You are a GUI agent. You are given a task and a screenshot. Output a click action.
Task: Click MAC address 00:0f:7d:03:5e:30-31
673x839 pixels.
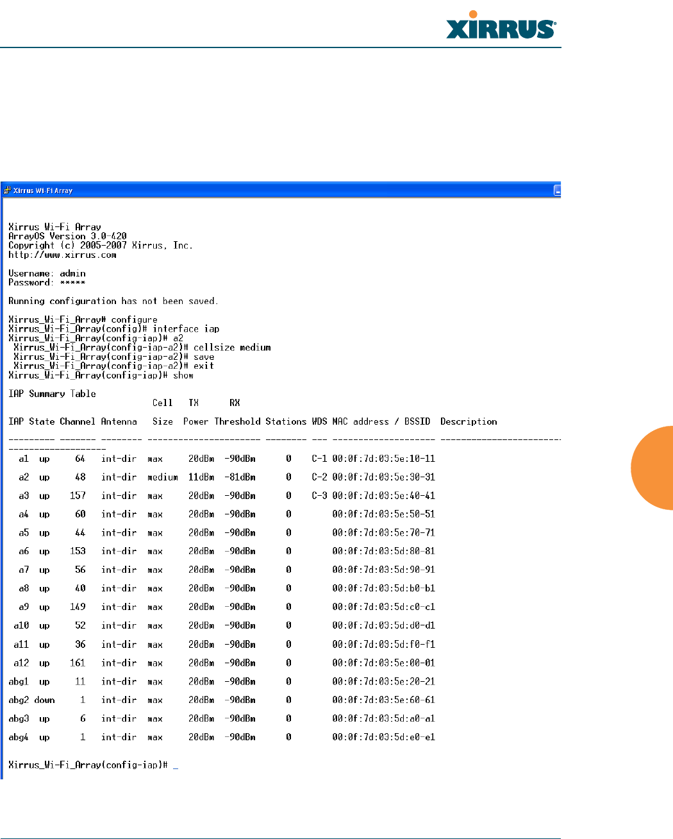click(384, 477)
